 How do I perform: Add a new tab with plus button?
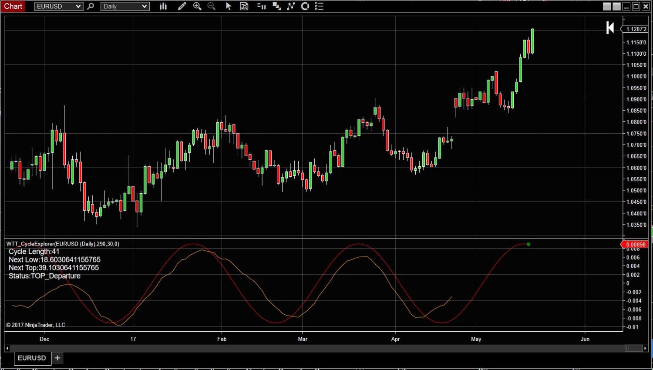click(57, 358)
